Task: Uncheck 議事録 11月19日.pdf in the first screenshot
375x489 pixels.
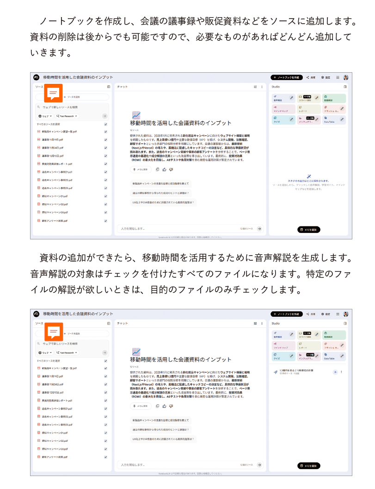Action: [x=105, y=139]
